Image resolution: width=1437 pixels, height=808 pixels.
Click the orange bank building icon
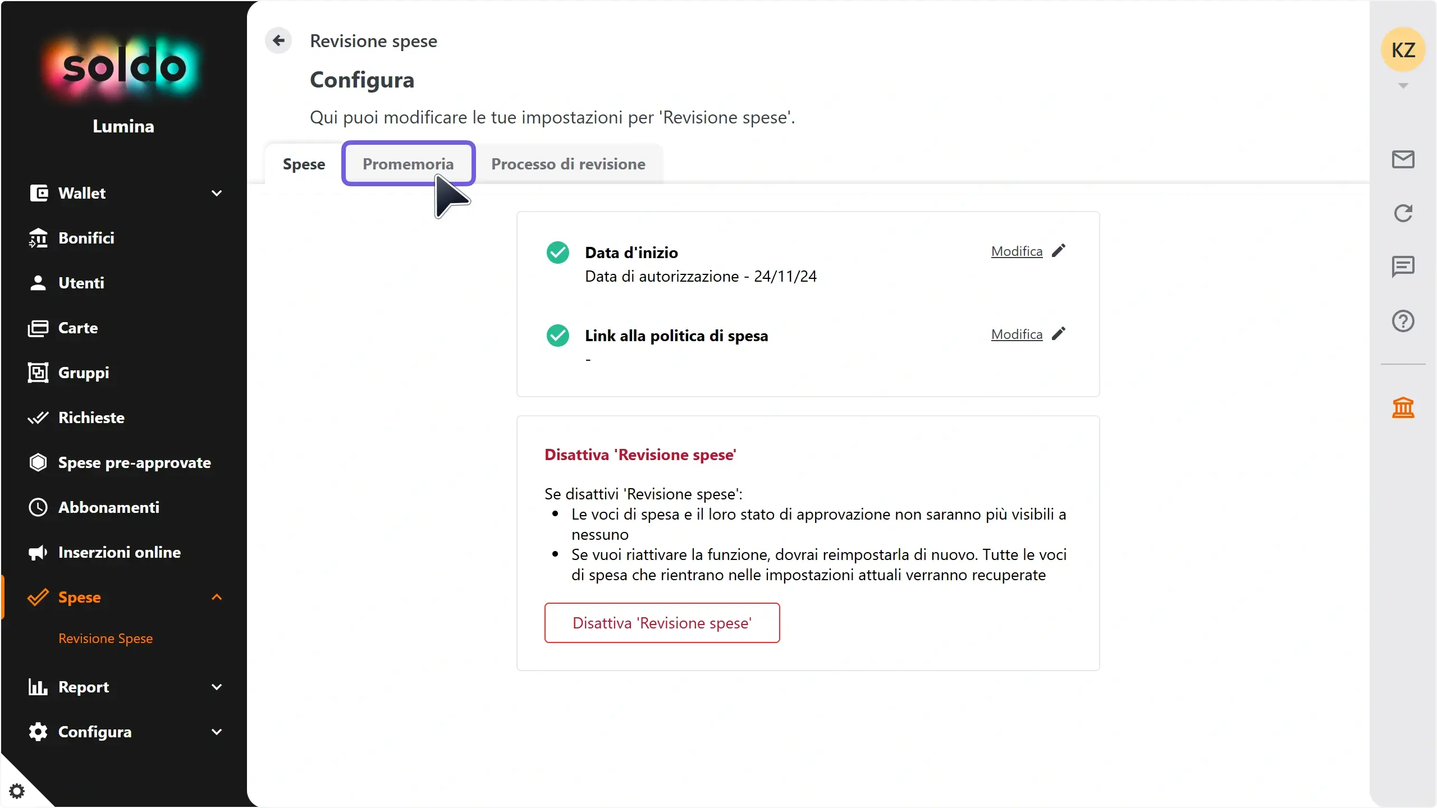(x=1403, y=407)
